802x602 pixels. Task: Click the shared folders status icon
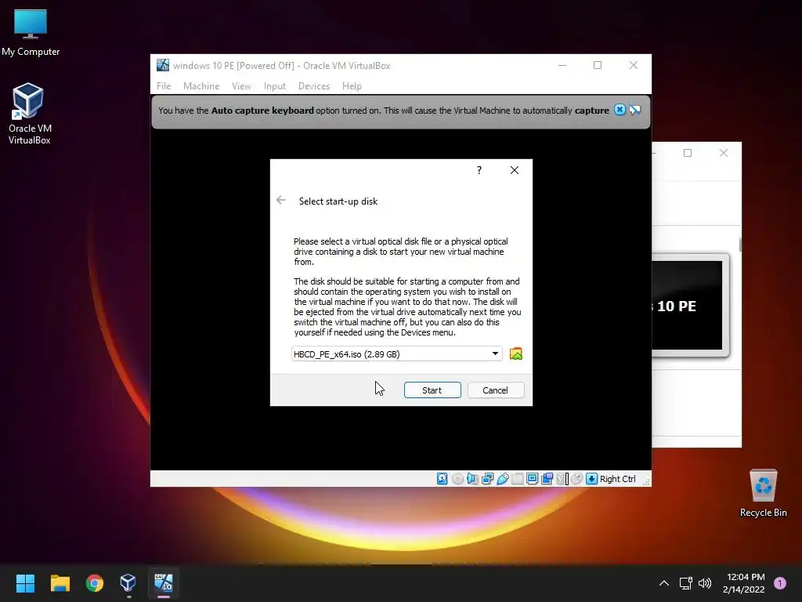[x=517, y=479]
